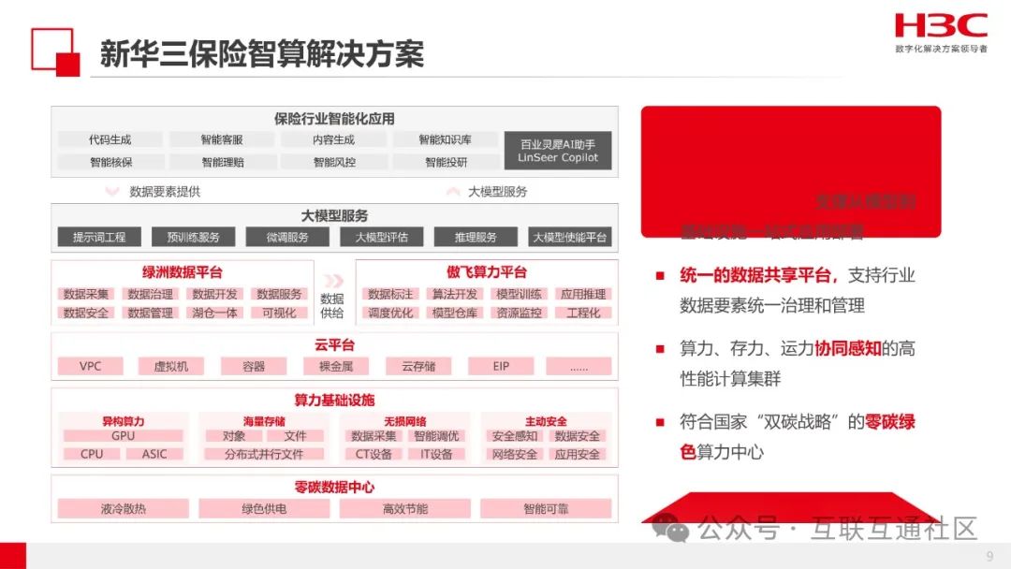The image size is (1011, 569).
Task: Click the 应用安全 box
Action: 577,454
